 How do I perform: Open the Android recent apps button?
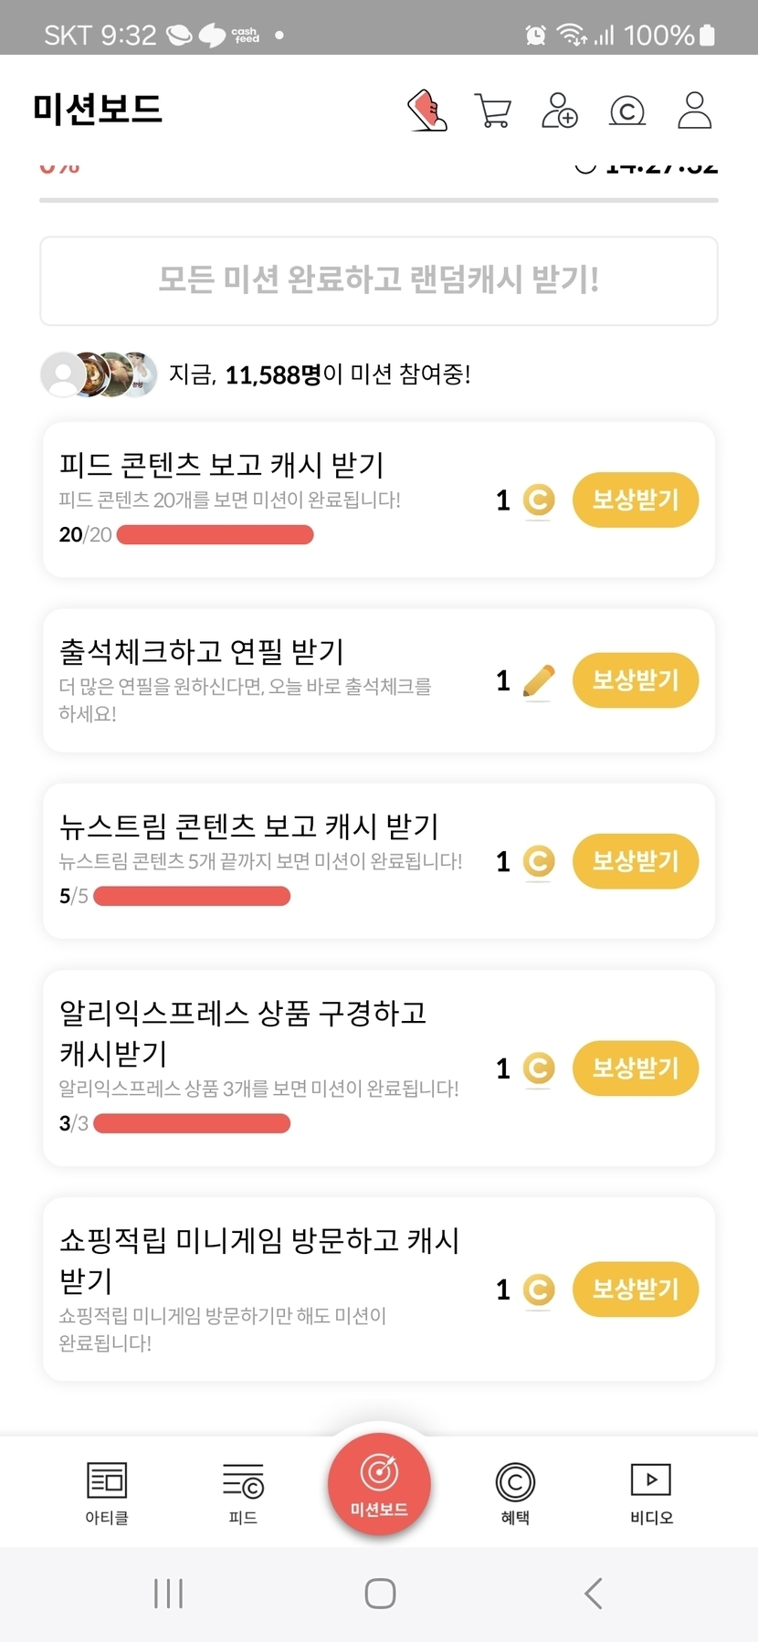tap(168, 1594)
